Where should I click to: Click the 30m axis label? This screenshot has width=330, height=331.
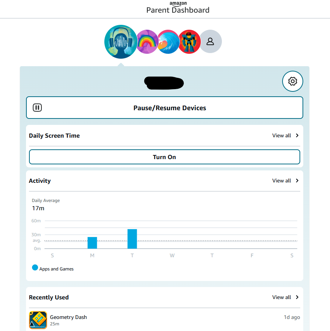click(36, 235)
